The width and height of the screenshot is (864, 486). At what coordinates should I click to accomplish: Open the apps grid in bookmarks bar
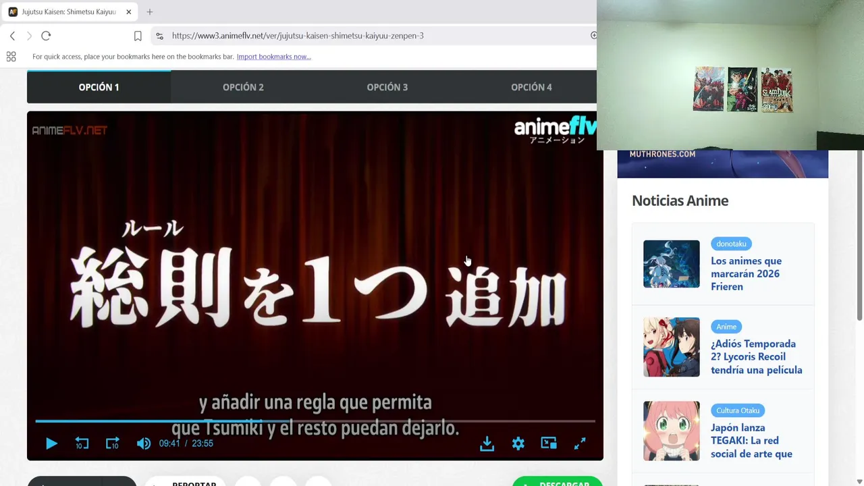(11, 57)
